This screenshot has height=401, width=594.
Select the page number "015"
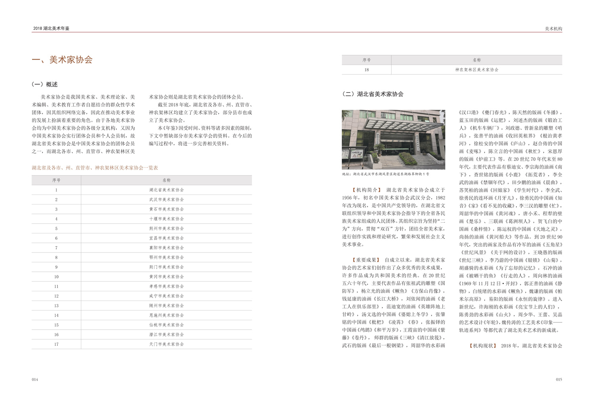click(x=559, y=380)
